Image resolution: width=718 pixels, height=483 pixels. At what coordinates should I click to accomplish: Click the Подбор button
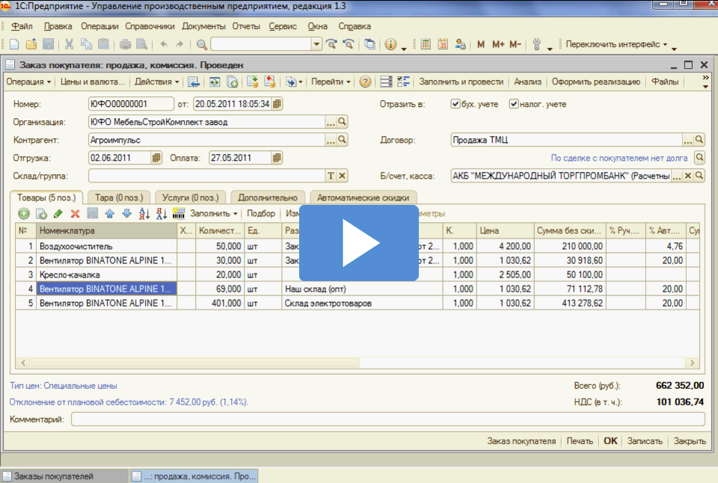[x=261, y=213]
